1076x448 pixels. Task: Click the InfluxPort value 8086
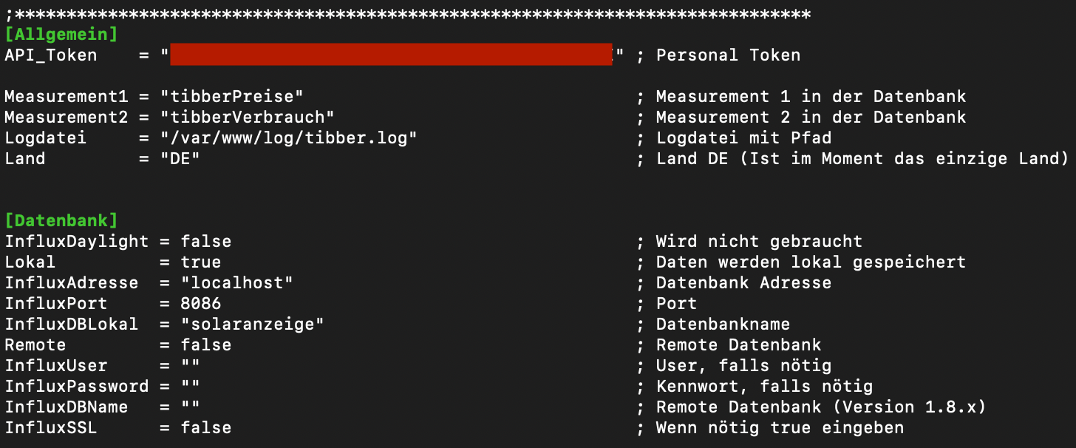point(201,303)
